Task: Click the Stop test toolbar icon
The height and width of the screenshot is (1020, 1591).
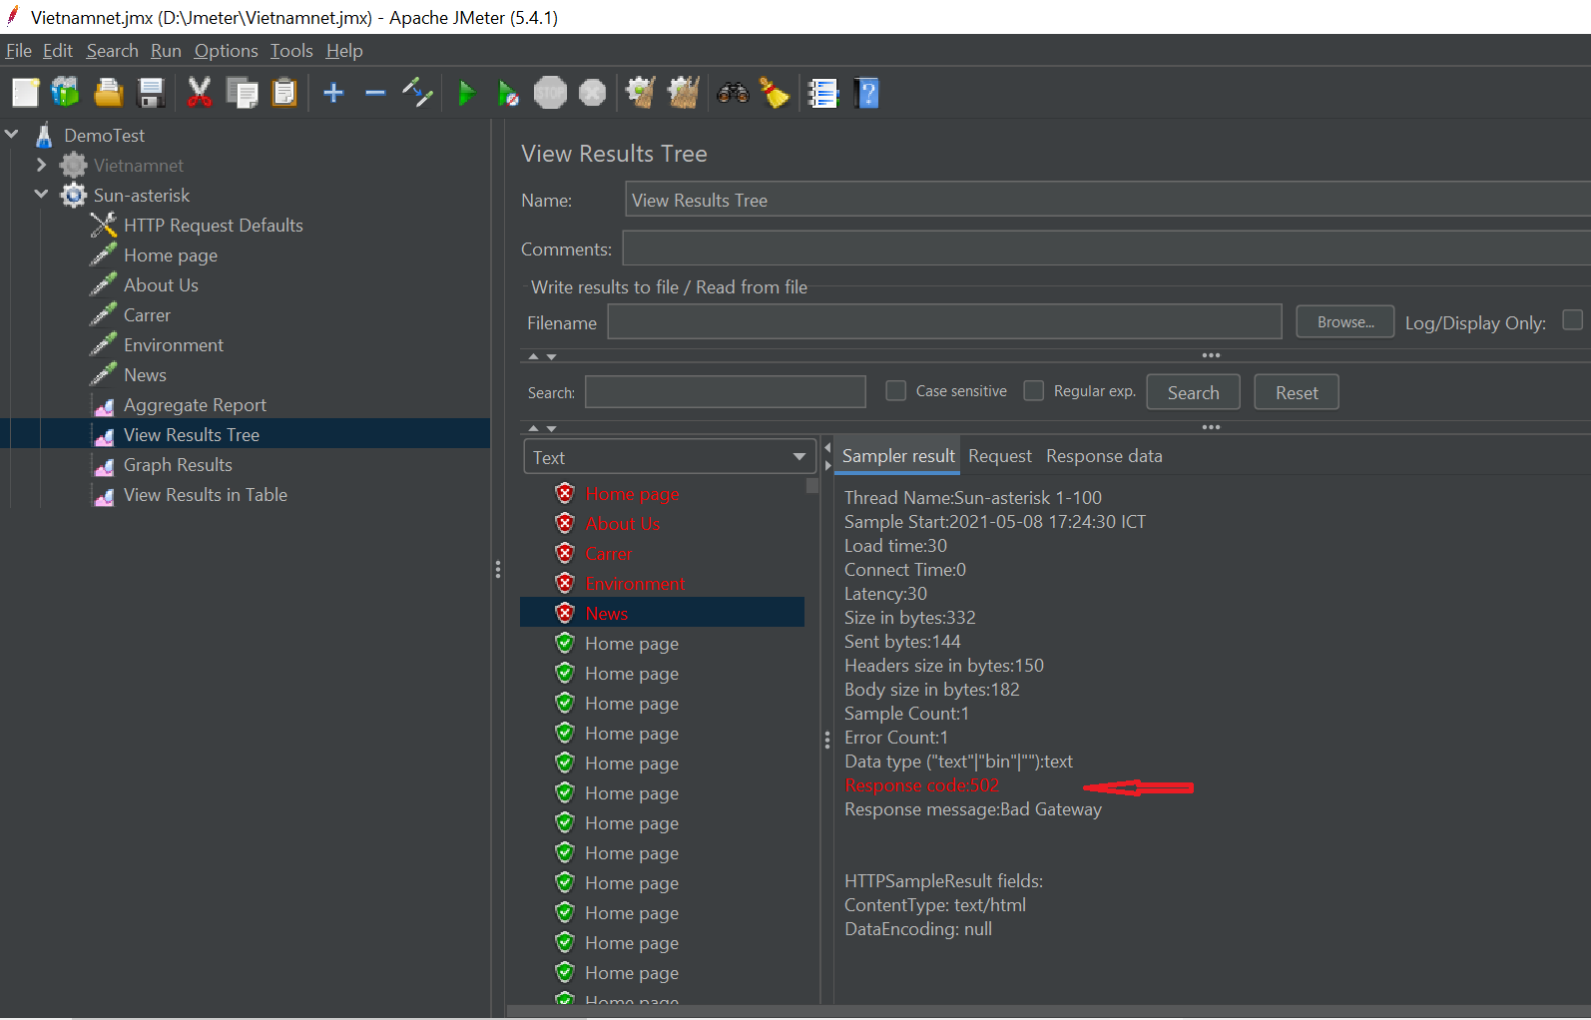Action: [550, 94]
